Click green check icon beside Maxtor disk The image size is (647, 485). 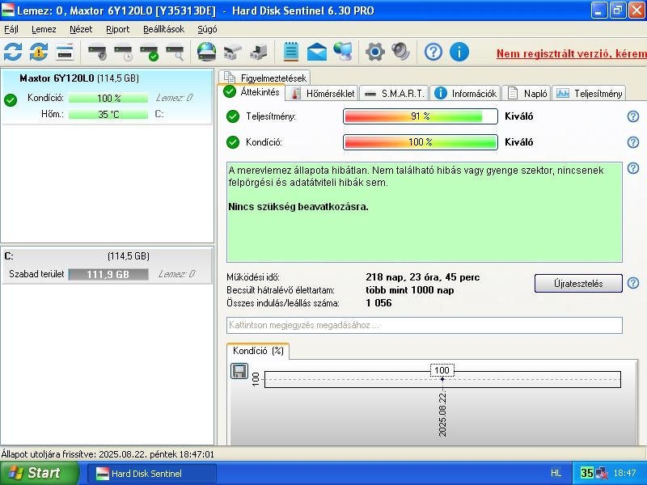pos(11,99)
